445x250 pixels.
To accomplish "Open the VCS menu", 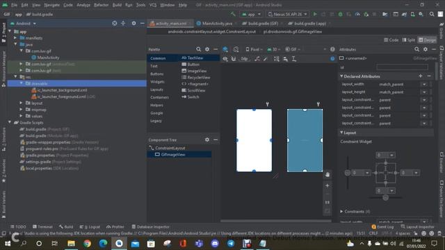I will point(153,5).
